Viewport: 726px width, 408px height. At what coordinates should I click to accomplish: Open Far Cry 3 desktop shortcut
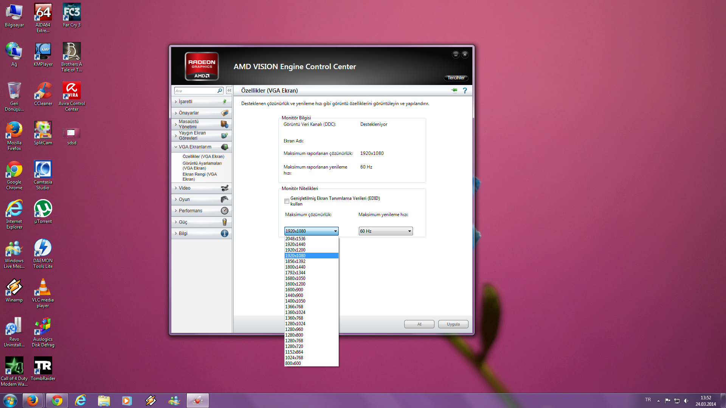click(71, 15)
